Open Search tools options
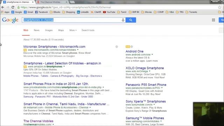 click(x=88, y=30)
